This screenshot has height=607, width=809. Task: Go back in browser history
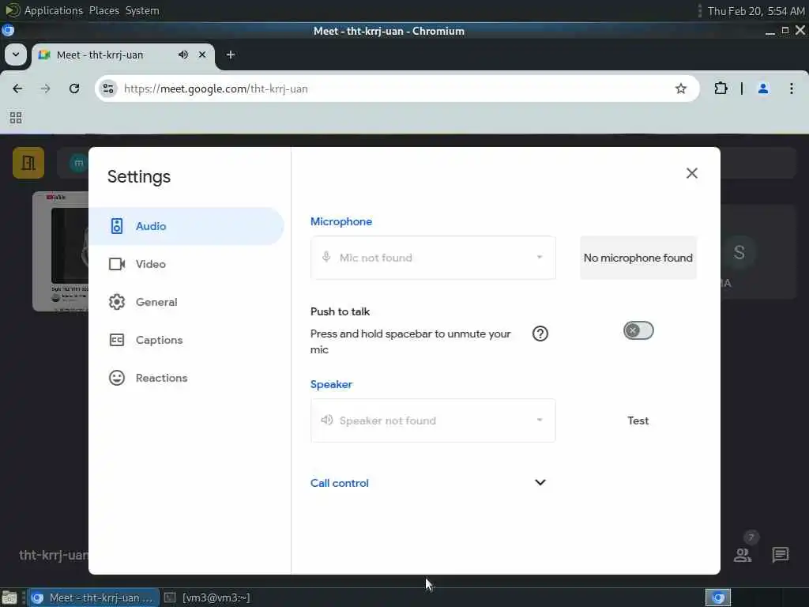[x=17, y=89]
